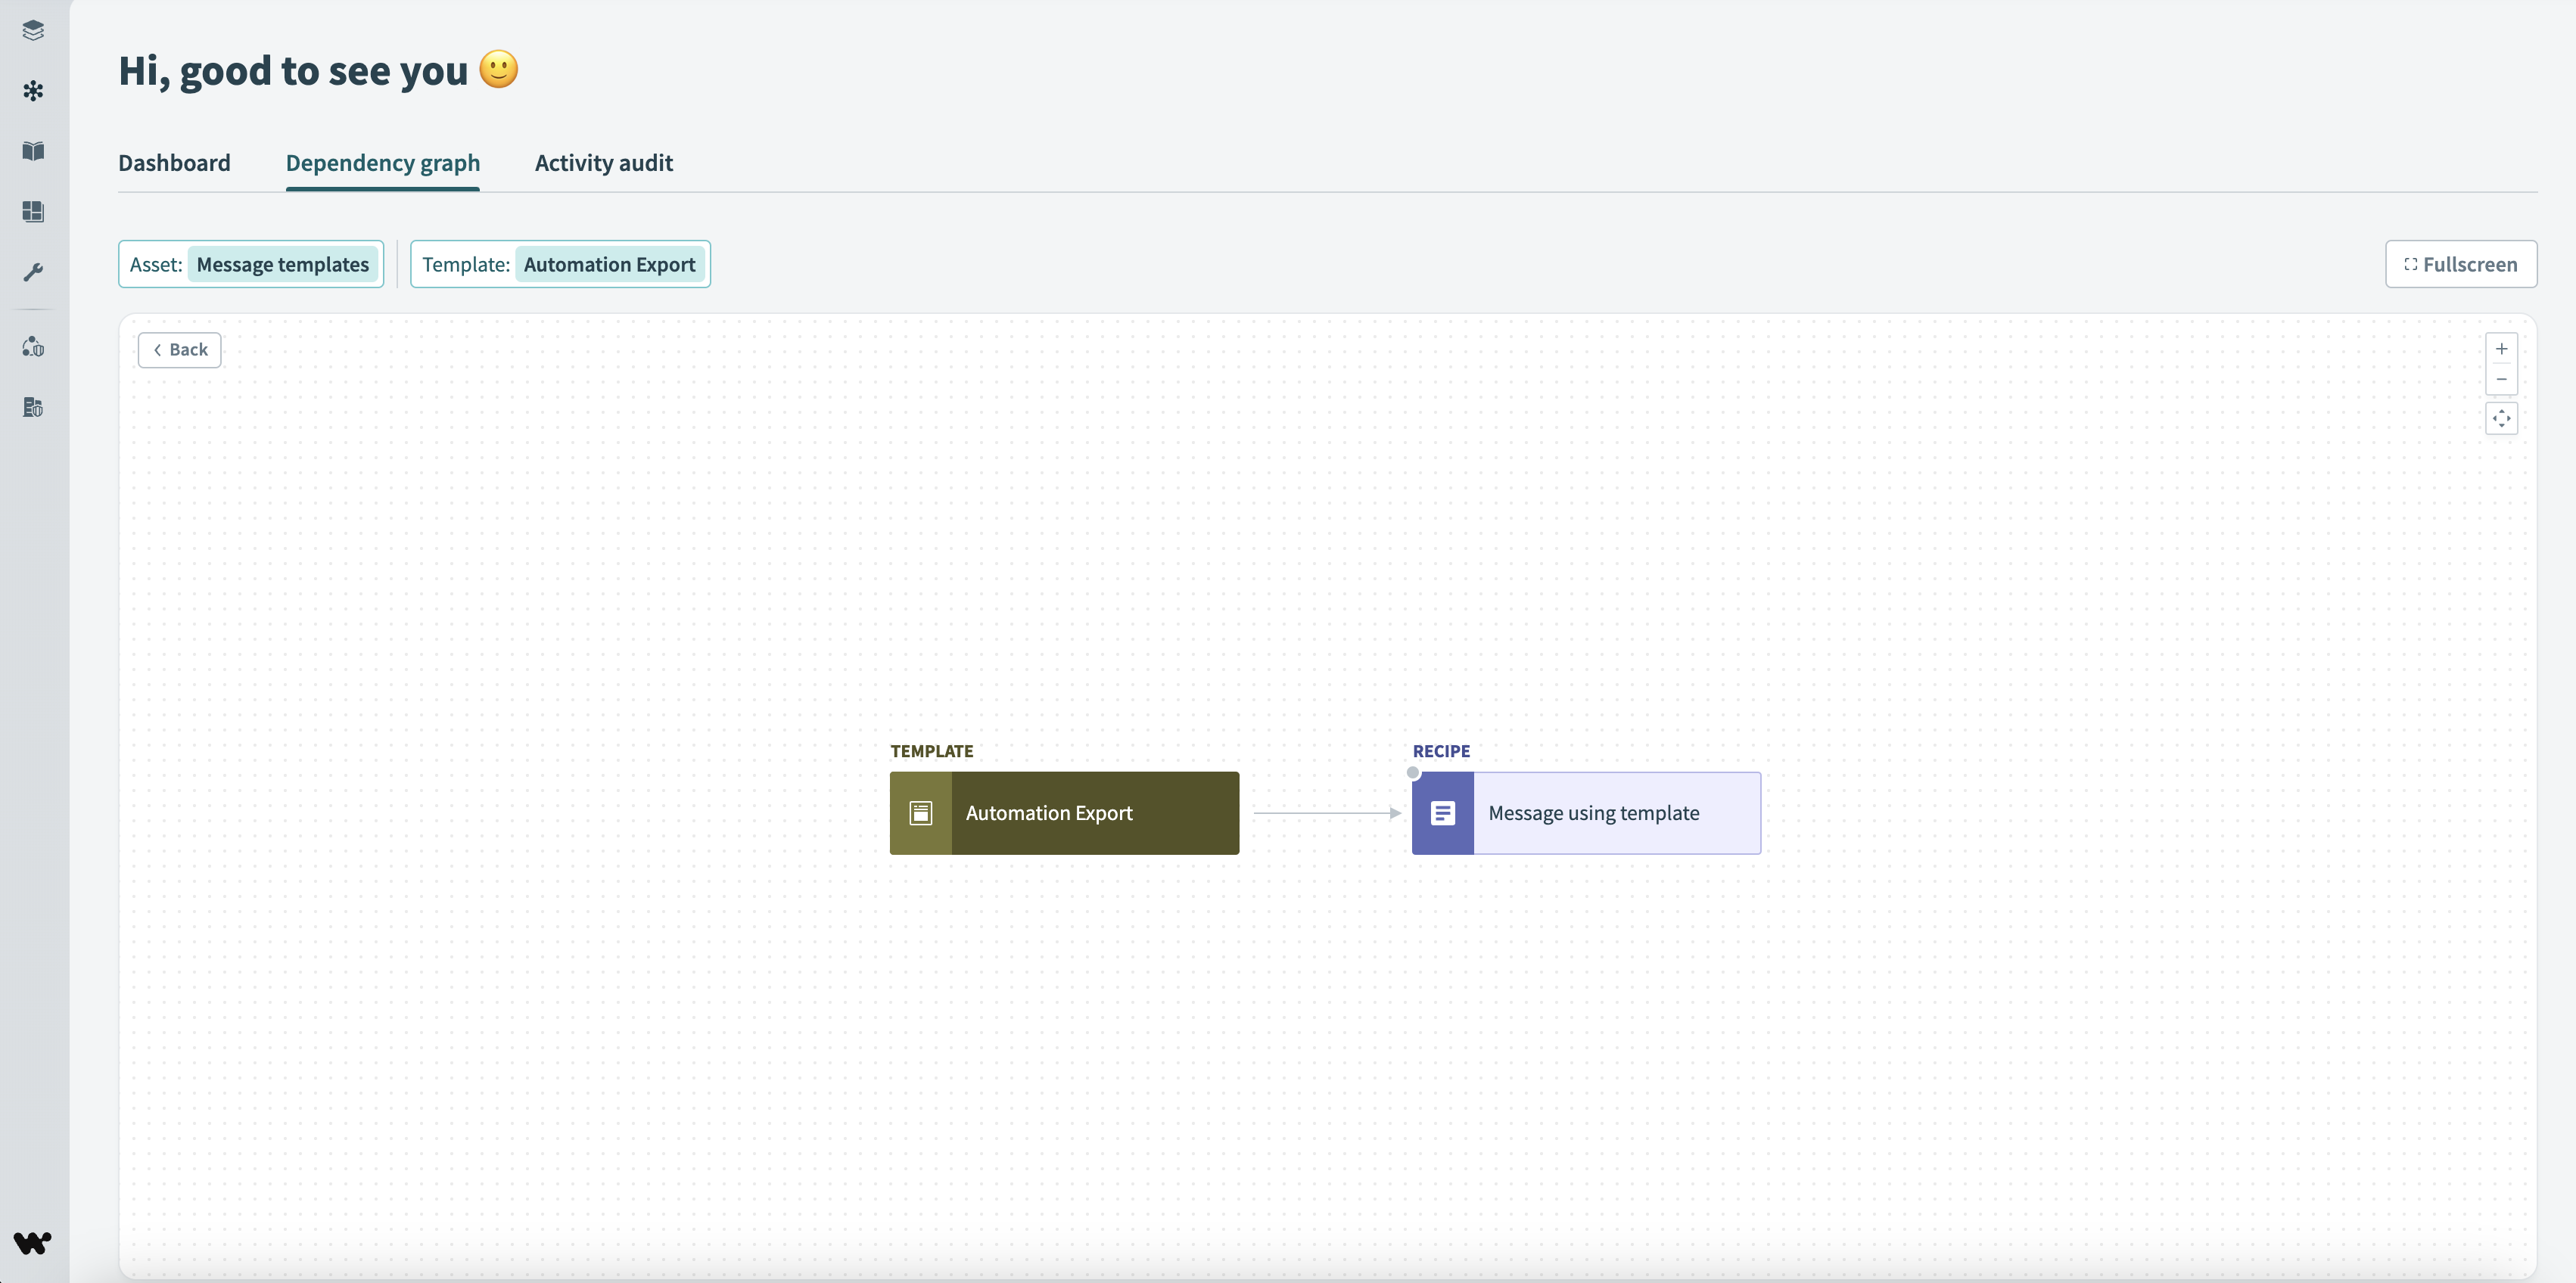2576x1283 pixels.
Task: Open the Activity audit tab
Action: click(603, 163)
